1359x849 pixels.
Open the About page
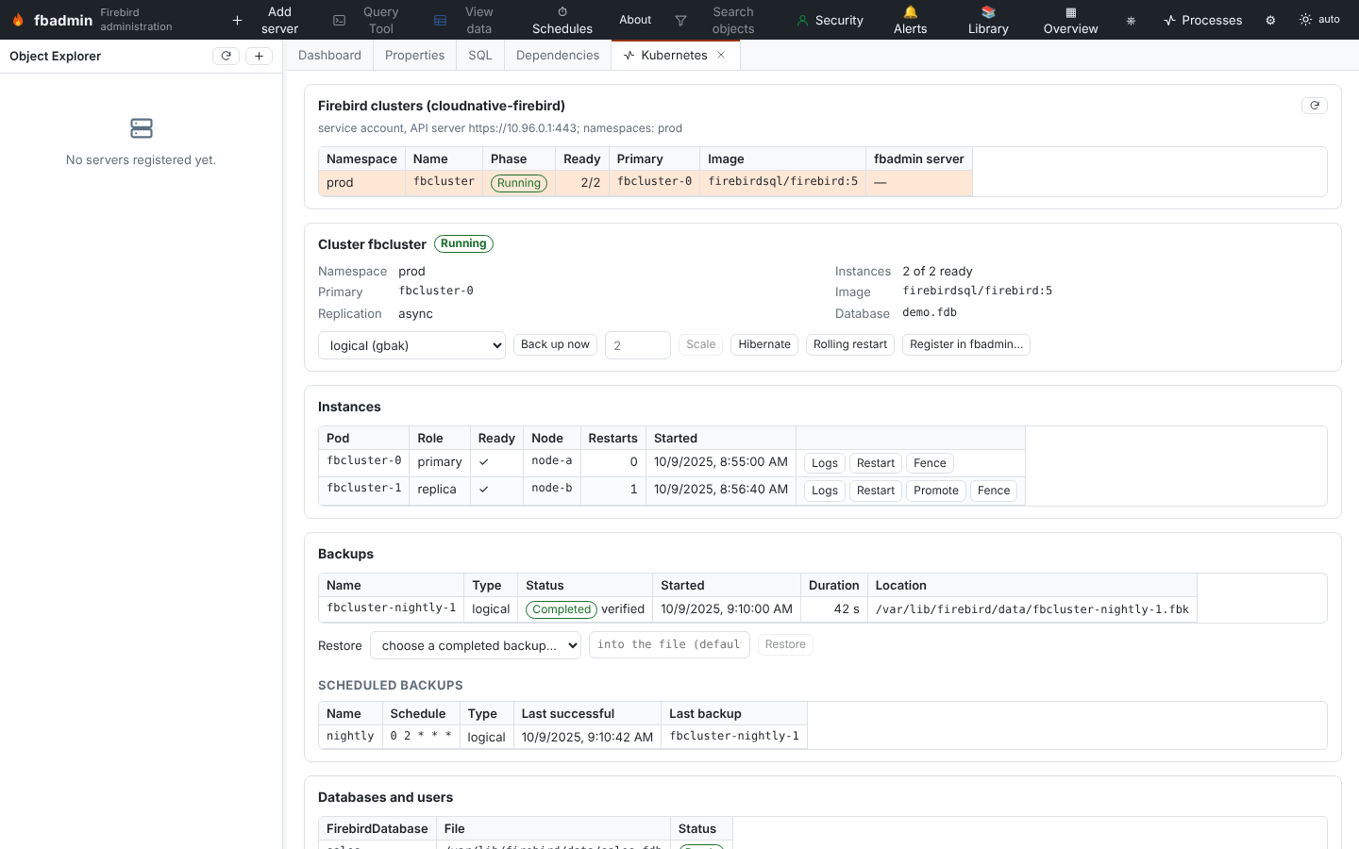click(635, 20)
